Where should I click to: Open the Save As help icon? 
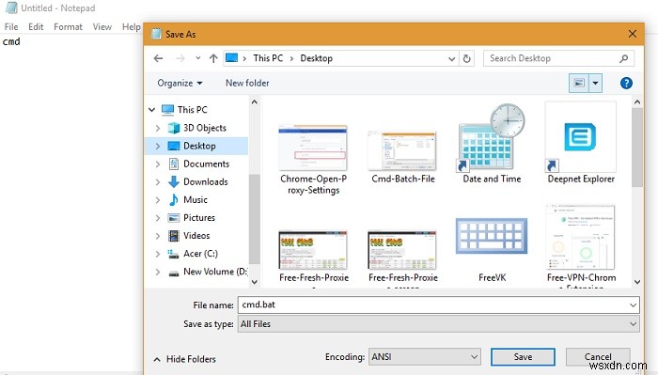626,83
